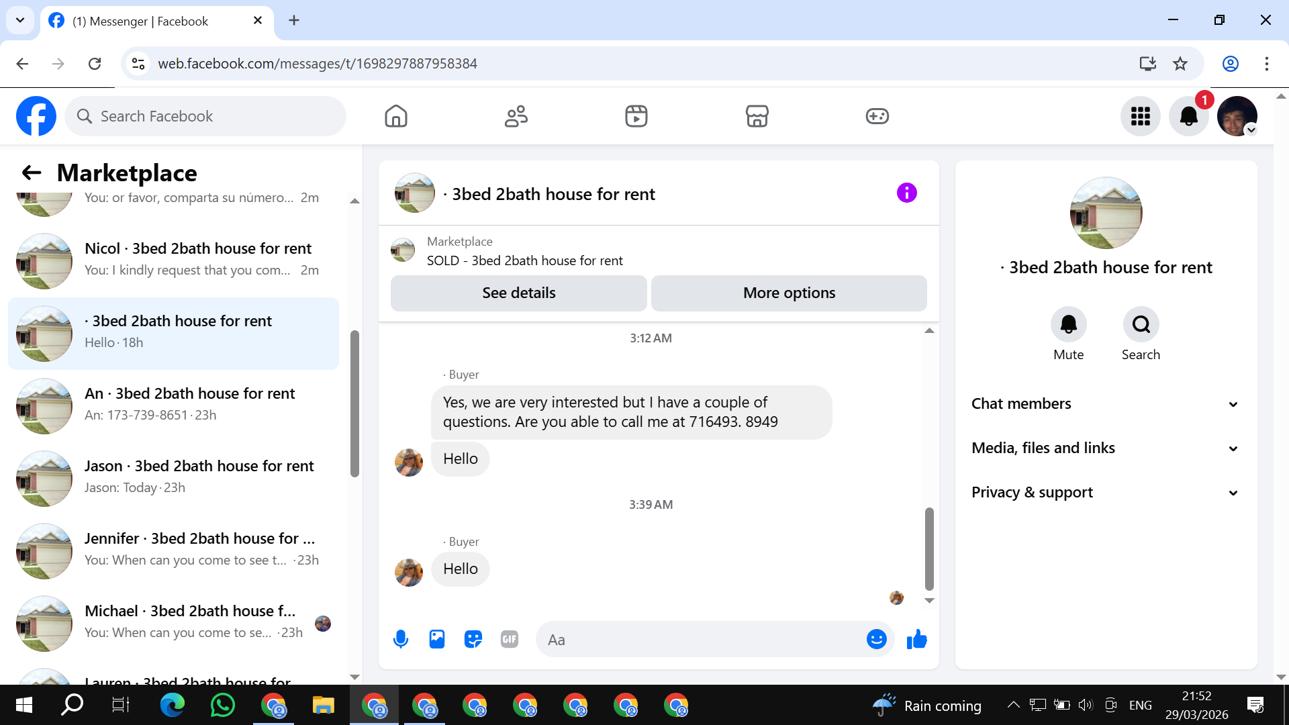This screenshot has height=725, width=1289.
Task: Open notifications bell with badge
Action: pos(1189,116)
